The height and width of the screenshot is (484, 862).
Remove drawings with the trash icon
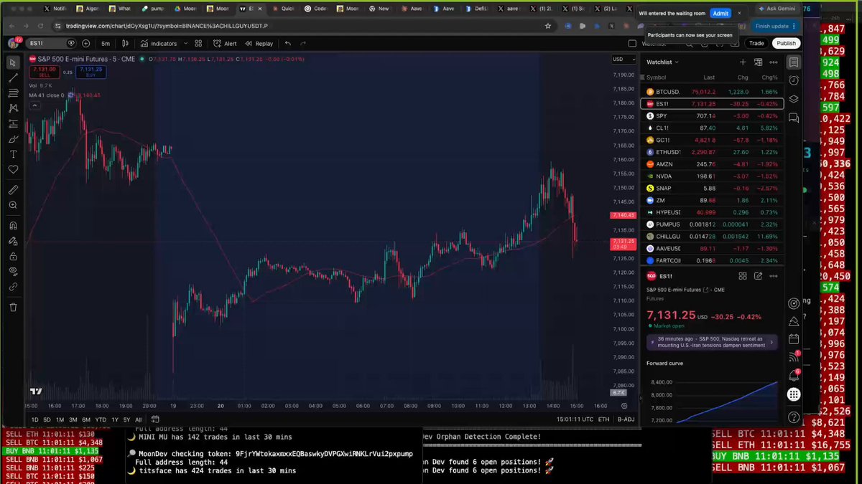tap(13, 307)
